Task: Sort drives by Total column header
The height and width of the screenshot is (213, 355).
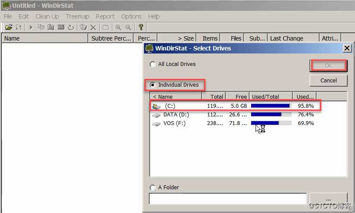Action: 214,97
